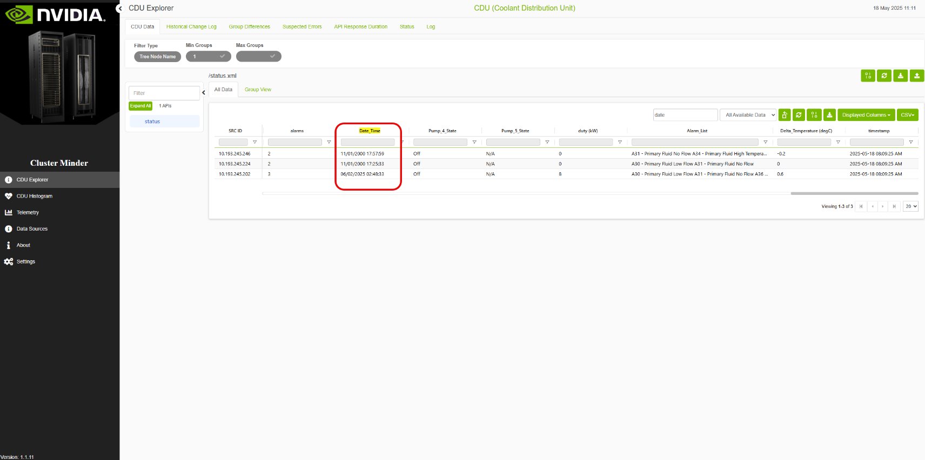
Task: Click the Telemetry chart icon in sidebar
Action: [x=8, y=212]
